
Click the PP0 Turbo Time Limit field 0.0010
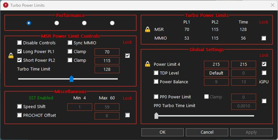pos(244,106)
